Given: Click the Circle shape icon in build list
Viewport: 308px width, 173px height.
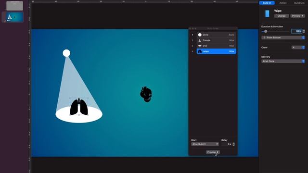Looking at the screenshot, I should tap(200, 35).
